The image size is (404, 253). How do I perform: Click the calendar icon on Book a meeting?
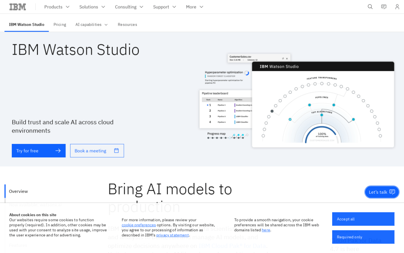(x=116, y=151)
